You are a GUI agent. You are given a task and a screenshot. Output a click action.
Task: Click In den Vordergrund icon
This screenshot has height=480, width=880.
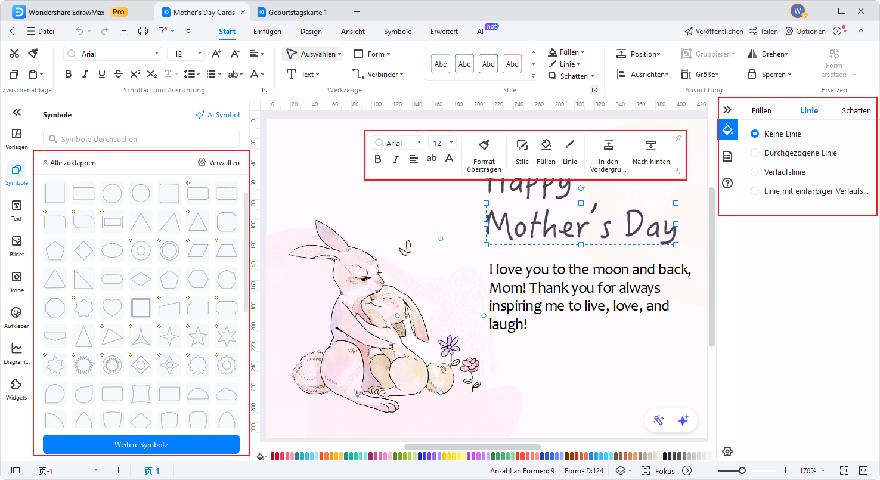(608, 145)
